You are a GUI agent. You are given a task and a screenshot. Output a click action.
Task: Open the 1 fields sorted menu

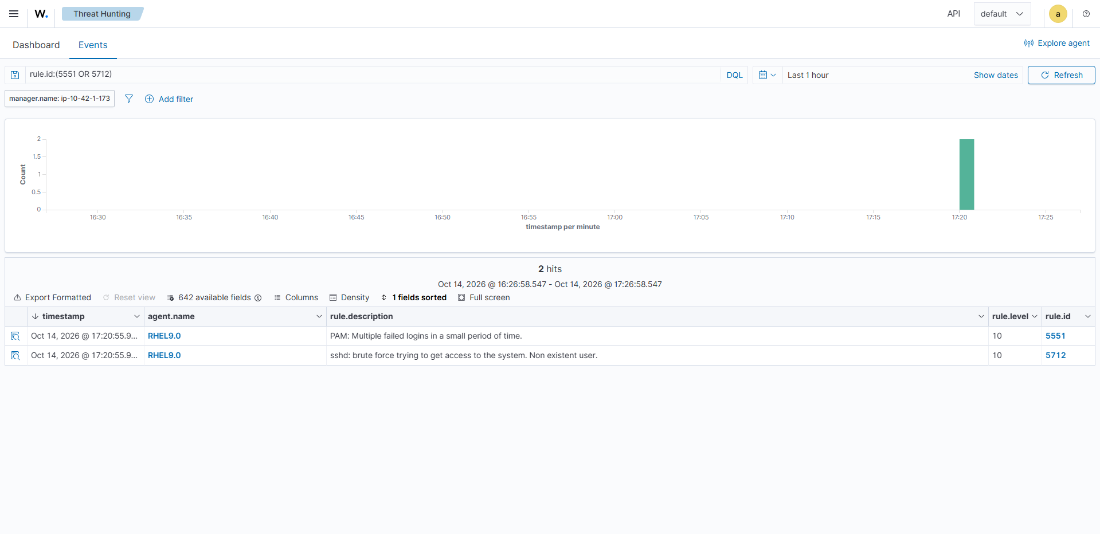[x=413, y=298]
